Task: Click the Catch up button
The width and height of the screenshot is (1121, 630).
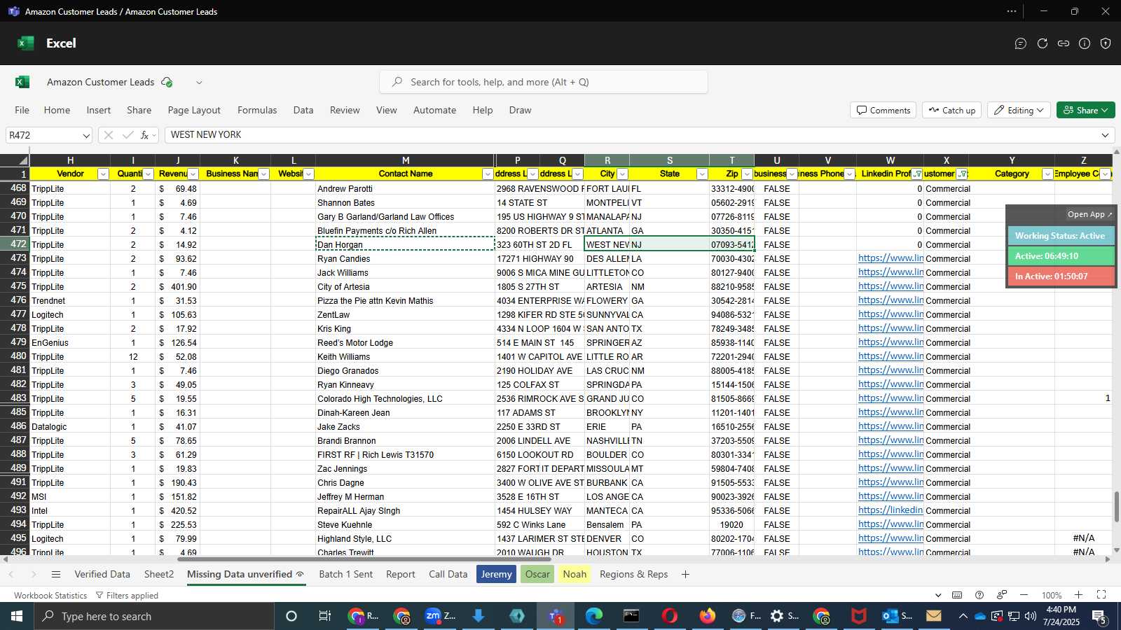Action: tap(952, 110)
